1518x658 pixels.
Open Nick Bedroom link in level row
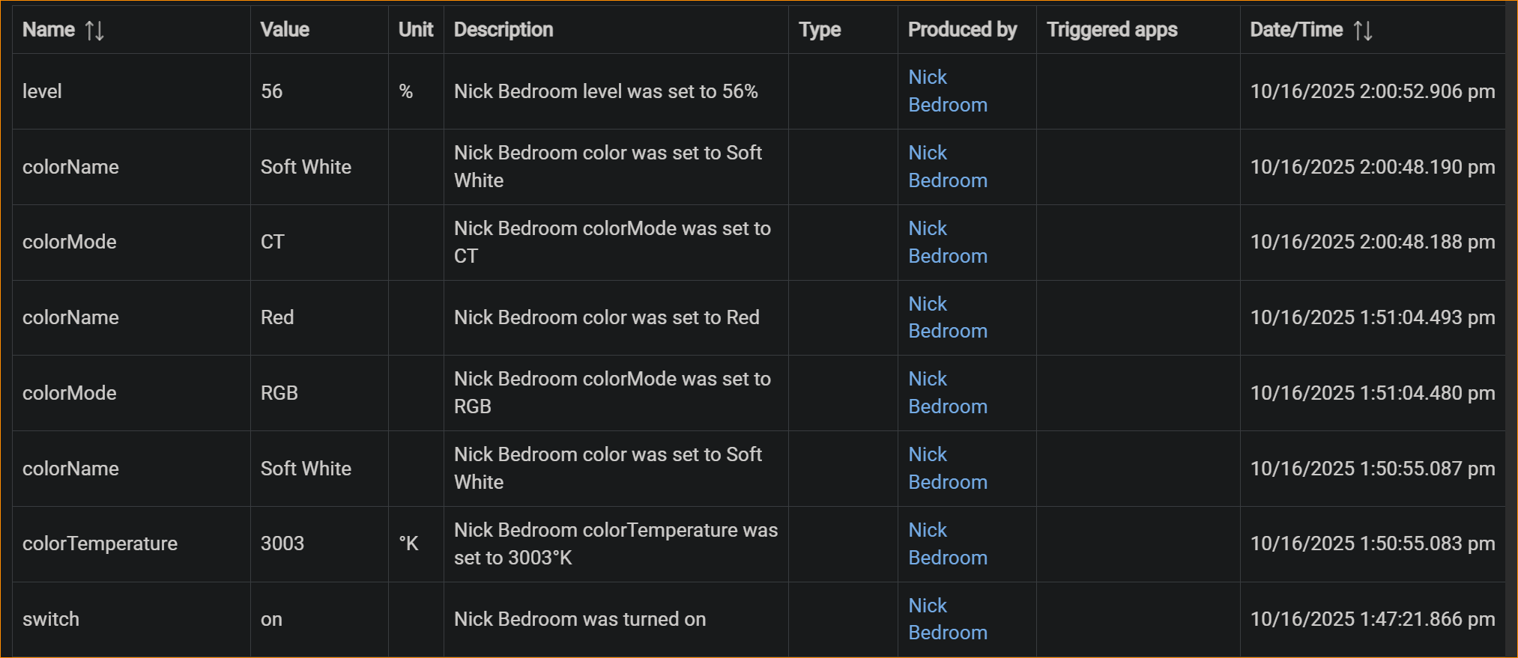947,91
